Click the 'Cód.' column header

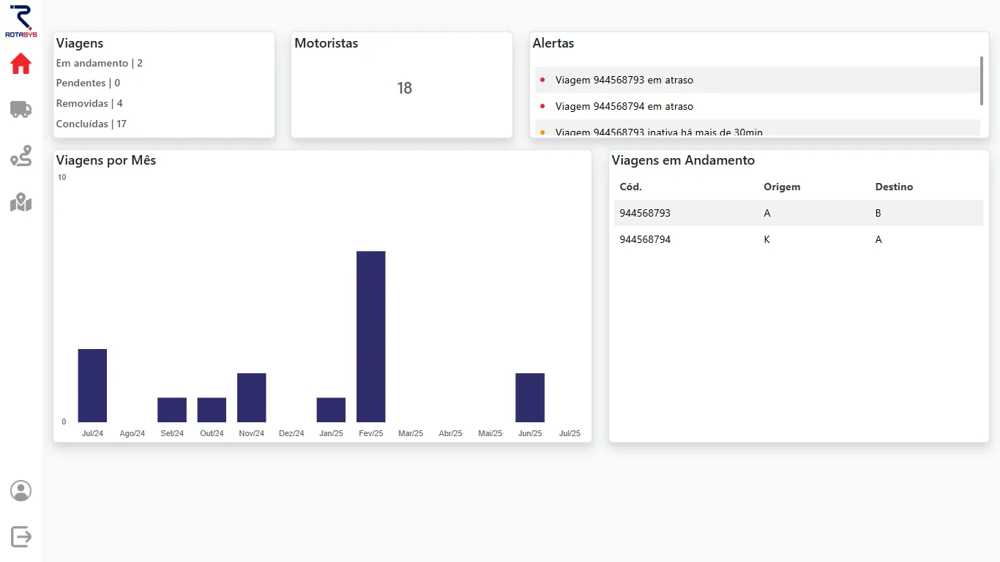point(630,187)
